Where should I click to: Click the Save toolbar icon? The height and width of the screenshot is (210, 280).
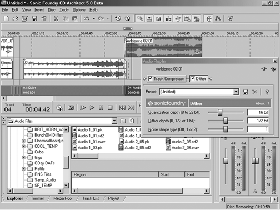pyautogui.click(x=34, y=18)
